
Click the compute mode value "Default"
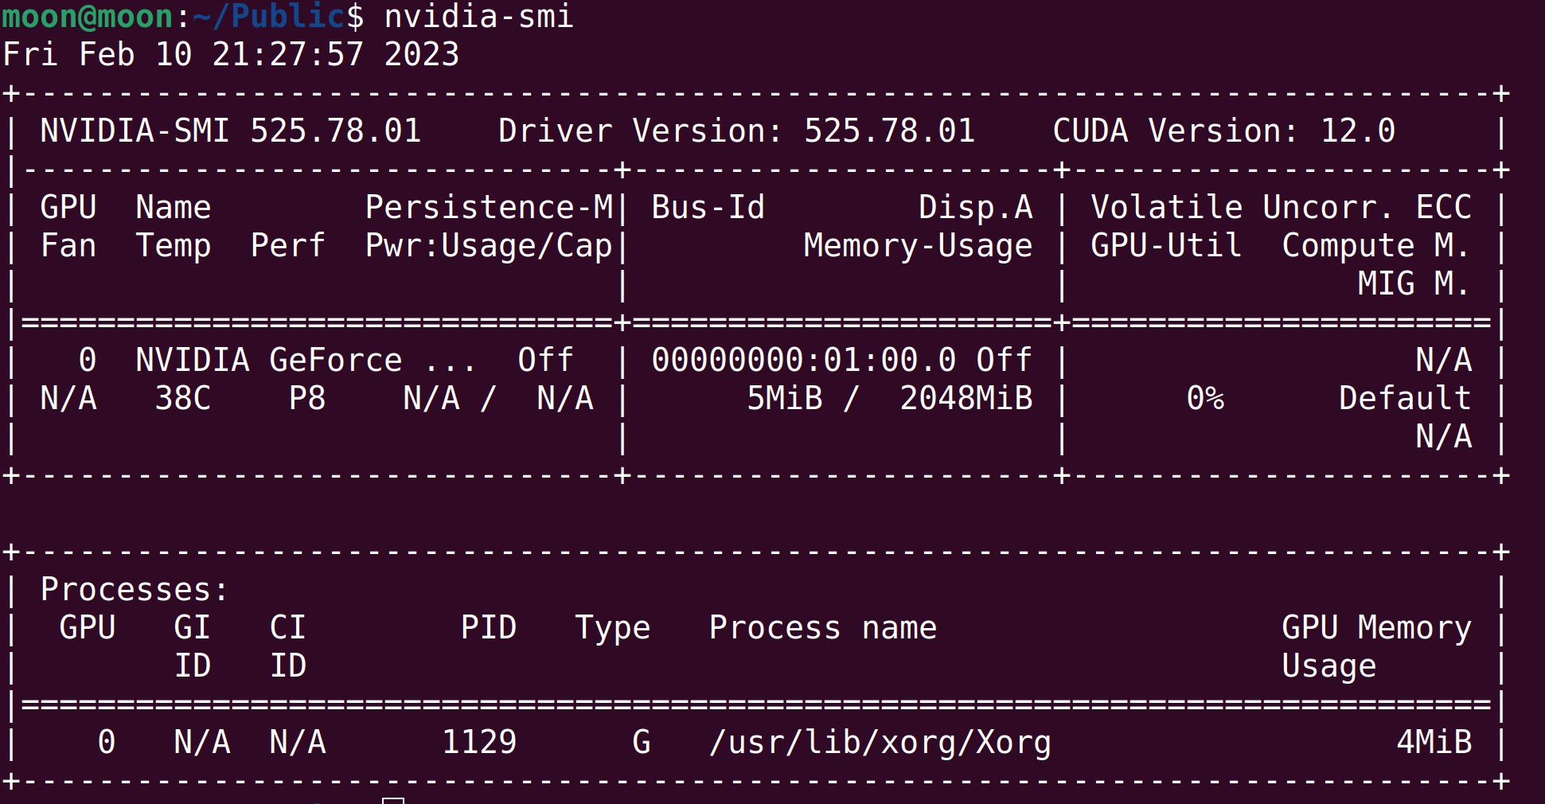1405,398
